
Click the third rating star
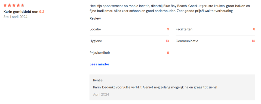(14, 5)
